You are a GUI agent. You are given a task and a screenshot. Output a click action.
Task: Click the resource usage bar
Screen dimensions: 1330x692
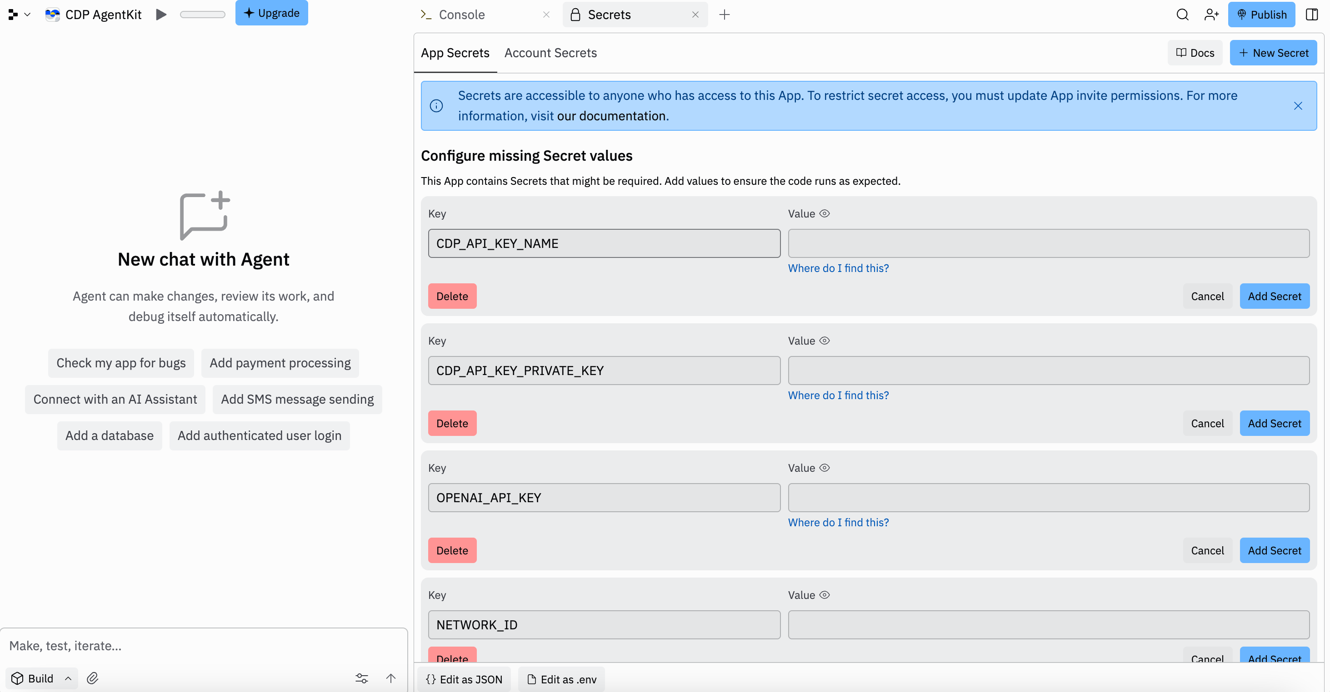click(x=202, y=15)
